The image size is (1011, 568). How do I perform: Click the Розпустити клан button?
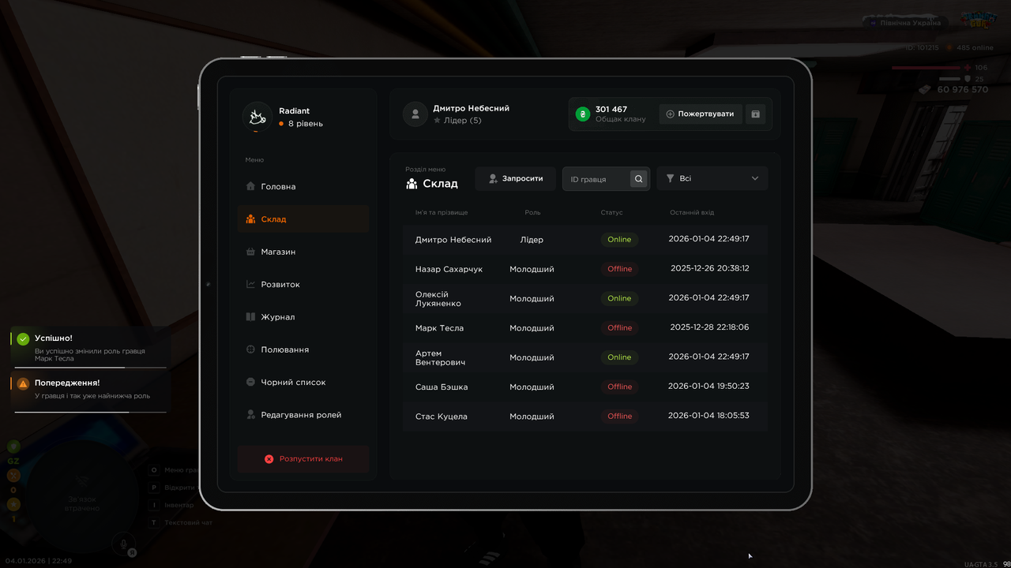(303, 458)
